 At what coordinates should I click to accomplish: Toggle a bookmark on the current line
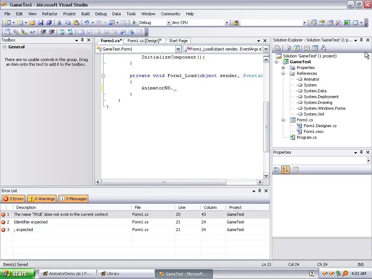click(81, 32)
